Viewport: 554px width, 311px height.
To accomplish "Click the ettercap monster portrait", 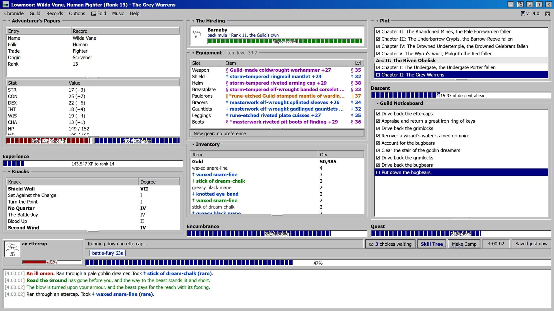I will tap(12, 249).
